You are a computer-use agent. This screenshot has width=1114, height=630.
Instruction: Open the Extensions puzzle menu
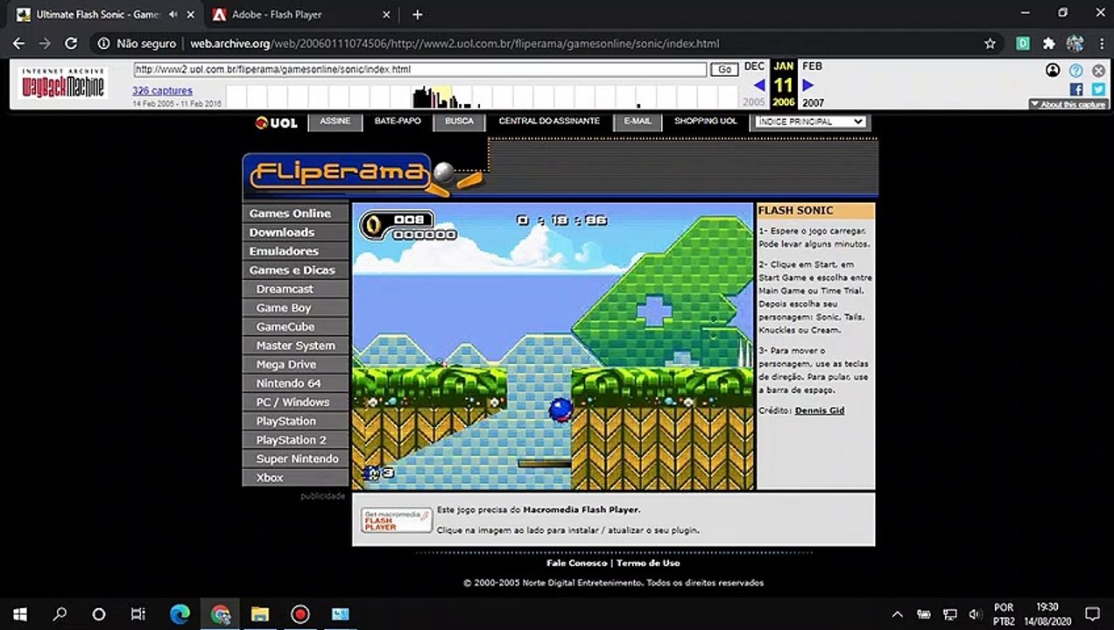[1049, 43]
